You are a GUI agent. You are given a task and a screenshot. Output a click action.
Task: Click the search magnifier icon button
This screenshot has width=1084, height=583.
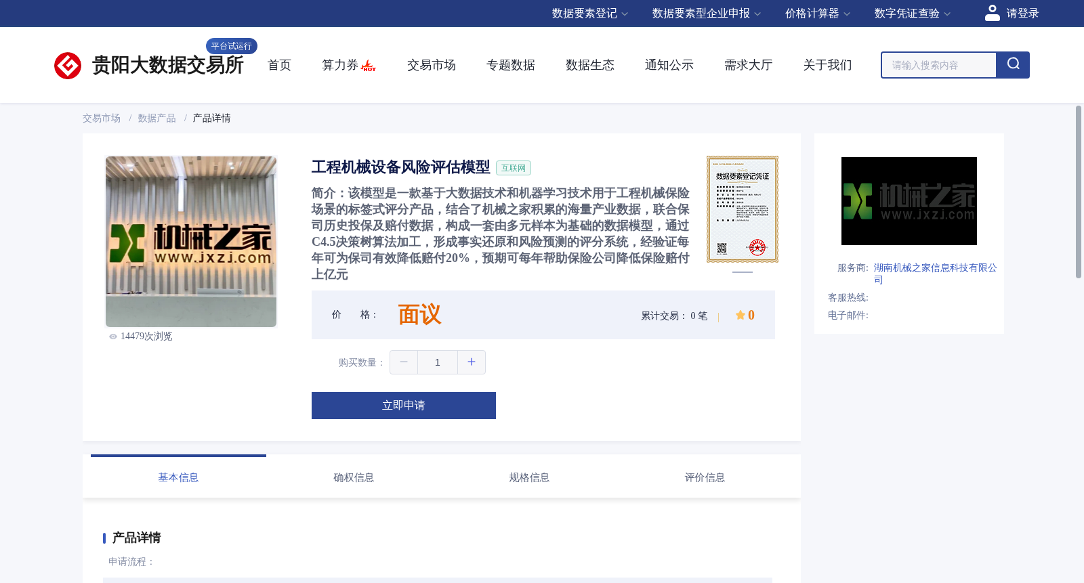click(1013, 65)
